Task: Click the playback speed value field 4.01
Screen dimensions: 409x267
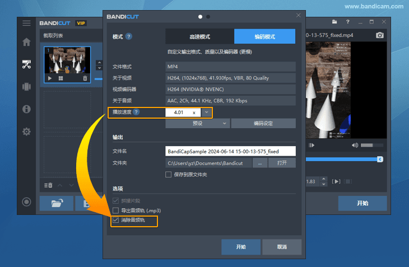Action: [183, 113]
